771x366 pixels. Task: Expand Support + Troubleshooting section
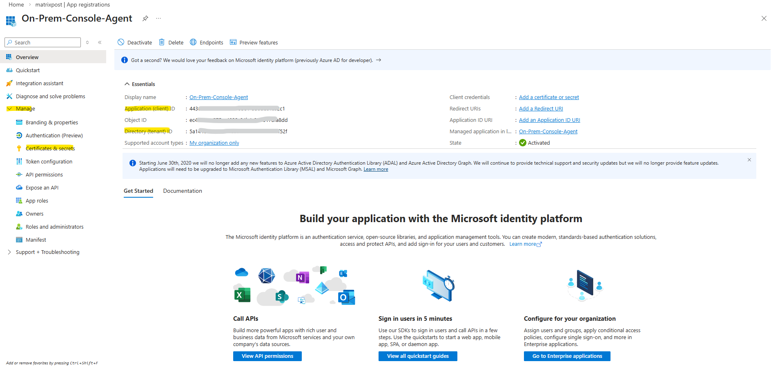(x=9, y=252)
